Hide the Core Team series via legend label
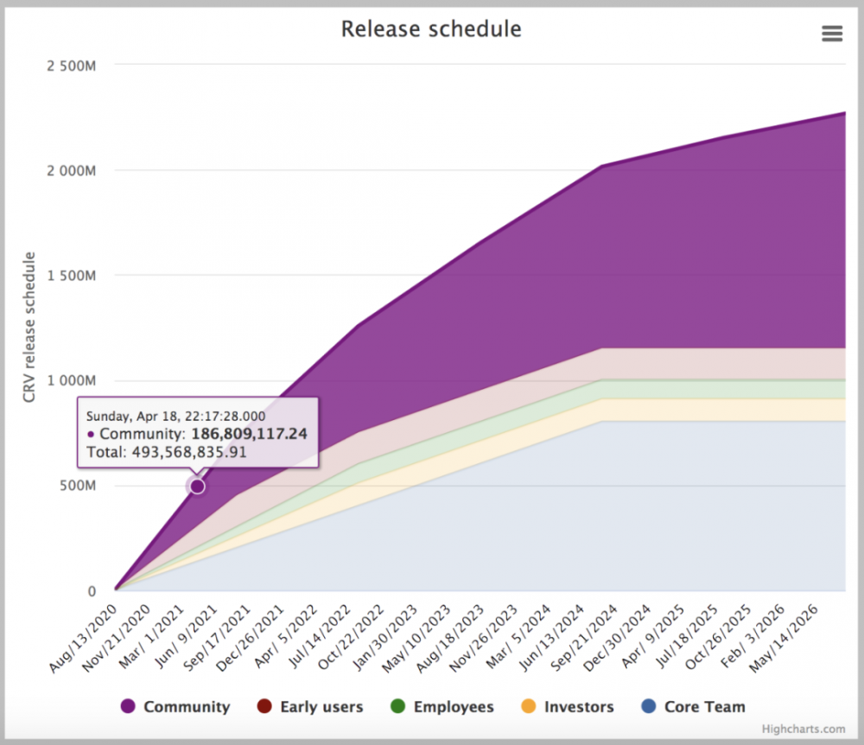The width and height of the screenshot is (864, 745). coord(705,706)
